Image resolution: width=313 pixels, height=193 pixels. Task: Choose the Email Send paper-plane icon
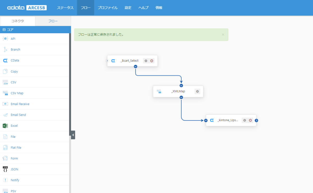pyautogui.click(x=5, y=115)
